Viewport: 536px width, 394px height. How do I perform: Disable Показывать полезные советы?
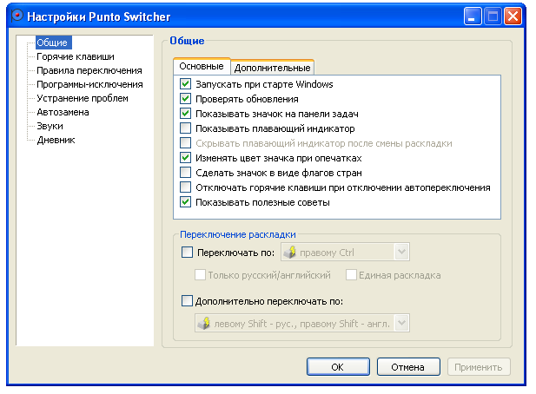[x=185, y=202]
